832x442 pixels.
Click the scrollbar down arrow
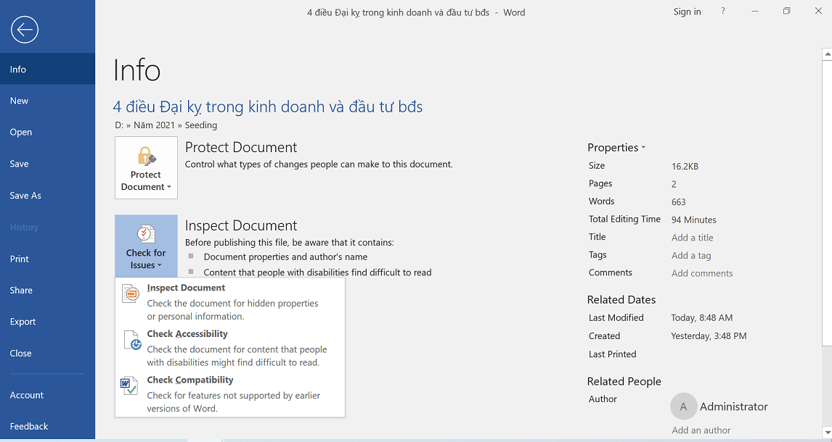tap(827, 433)
